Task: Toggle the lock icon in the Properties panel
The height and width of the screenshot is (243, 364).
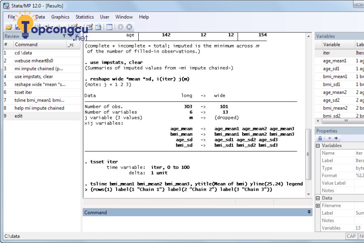Action: tap(320, 138)
